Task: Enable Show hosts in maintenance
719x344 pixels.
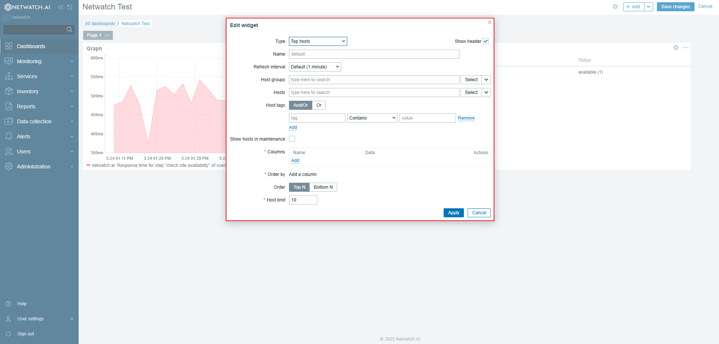Action: (x=292, y=139)
